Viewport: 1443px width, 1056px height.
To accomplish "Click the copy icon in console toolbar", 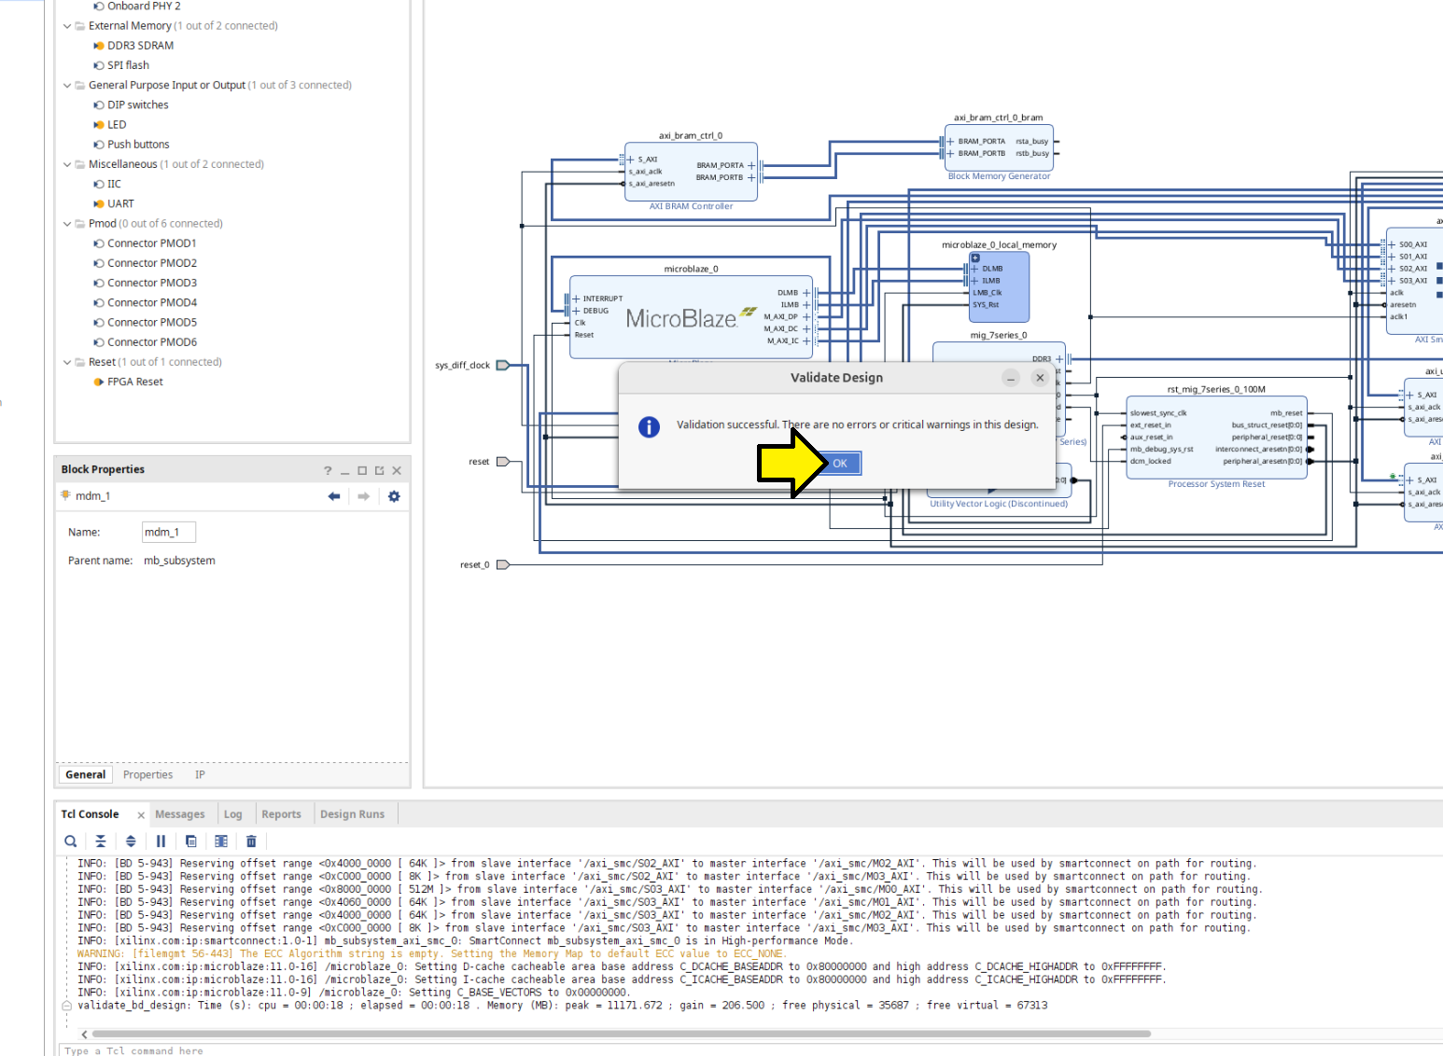I will coord(190,841).
